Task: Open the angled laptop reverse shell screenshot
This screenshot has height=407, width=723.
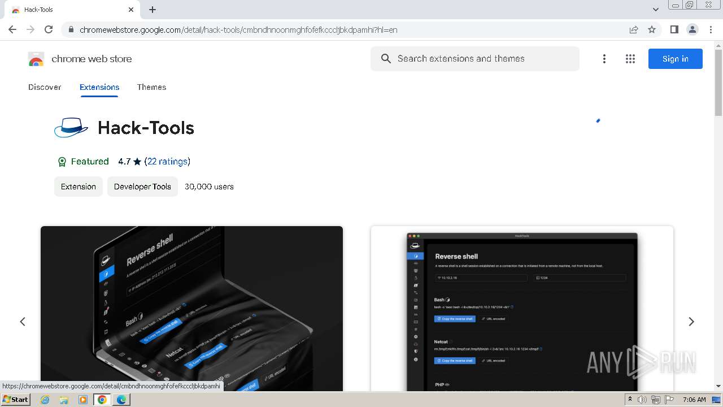Action: (191, 309)
